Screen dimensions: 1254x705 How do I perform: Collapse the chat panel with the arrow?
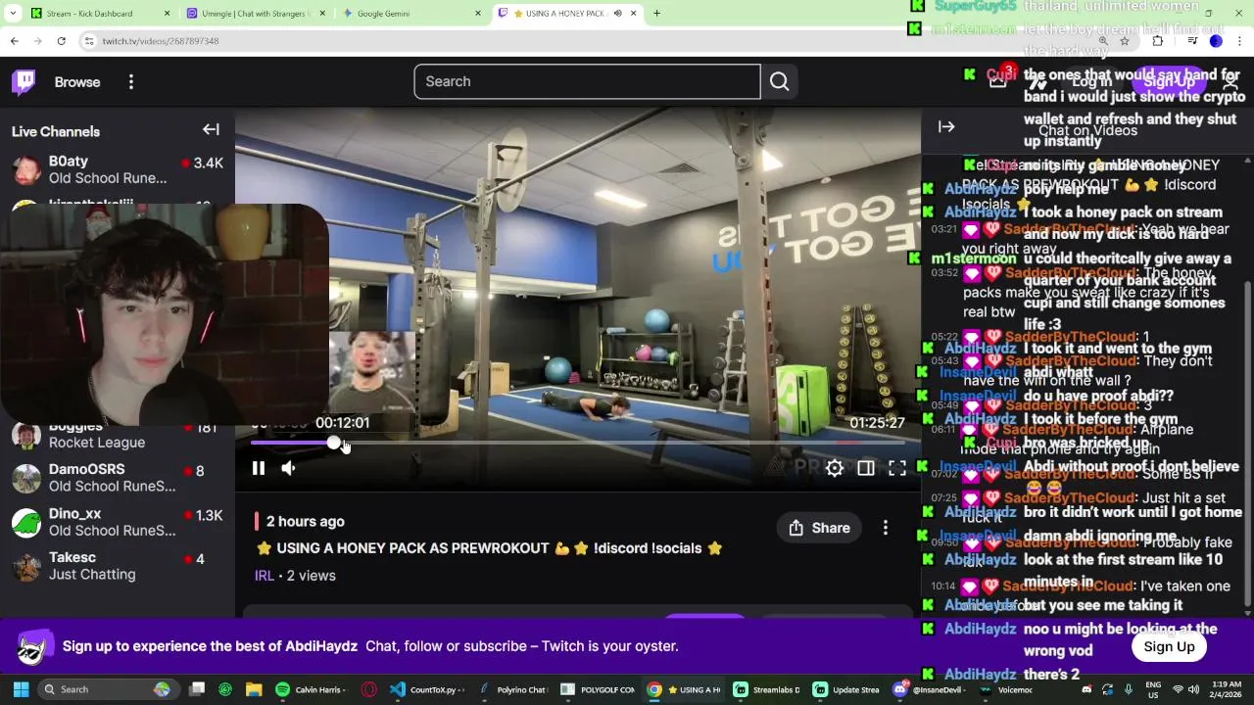[946, 126]
